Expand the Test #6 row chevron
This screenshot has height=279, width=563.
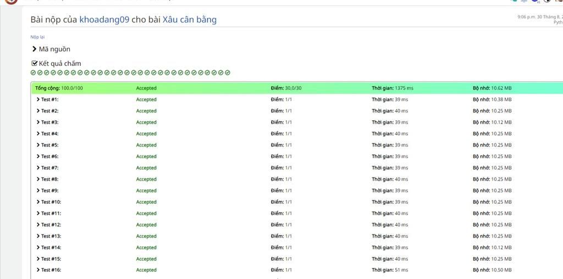38,157
